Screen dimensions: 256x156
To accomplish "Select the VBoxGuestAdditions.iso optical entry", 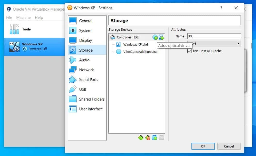I will coord(137,52).
